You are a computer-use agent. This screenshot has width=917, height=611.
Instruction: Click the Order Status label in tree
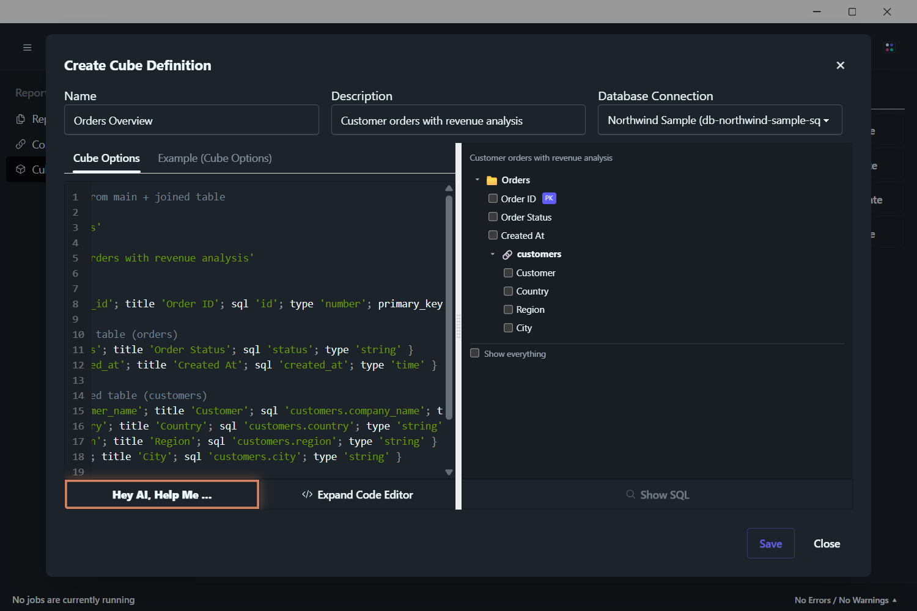(526, 218)
